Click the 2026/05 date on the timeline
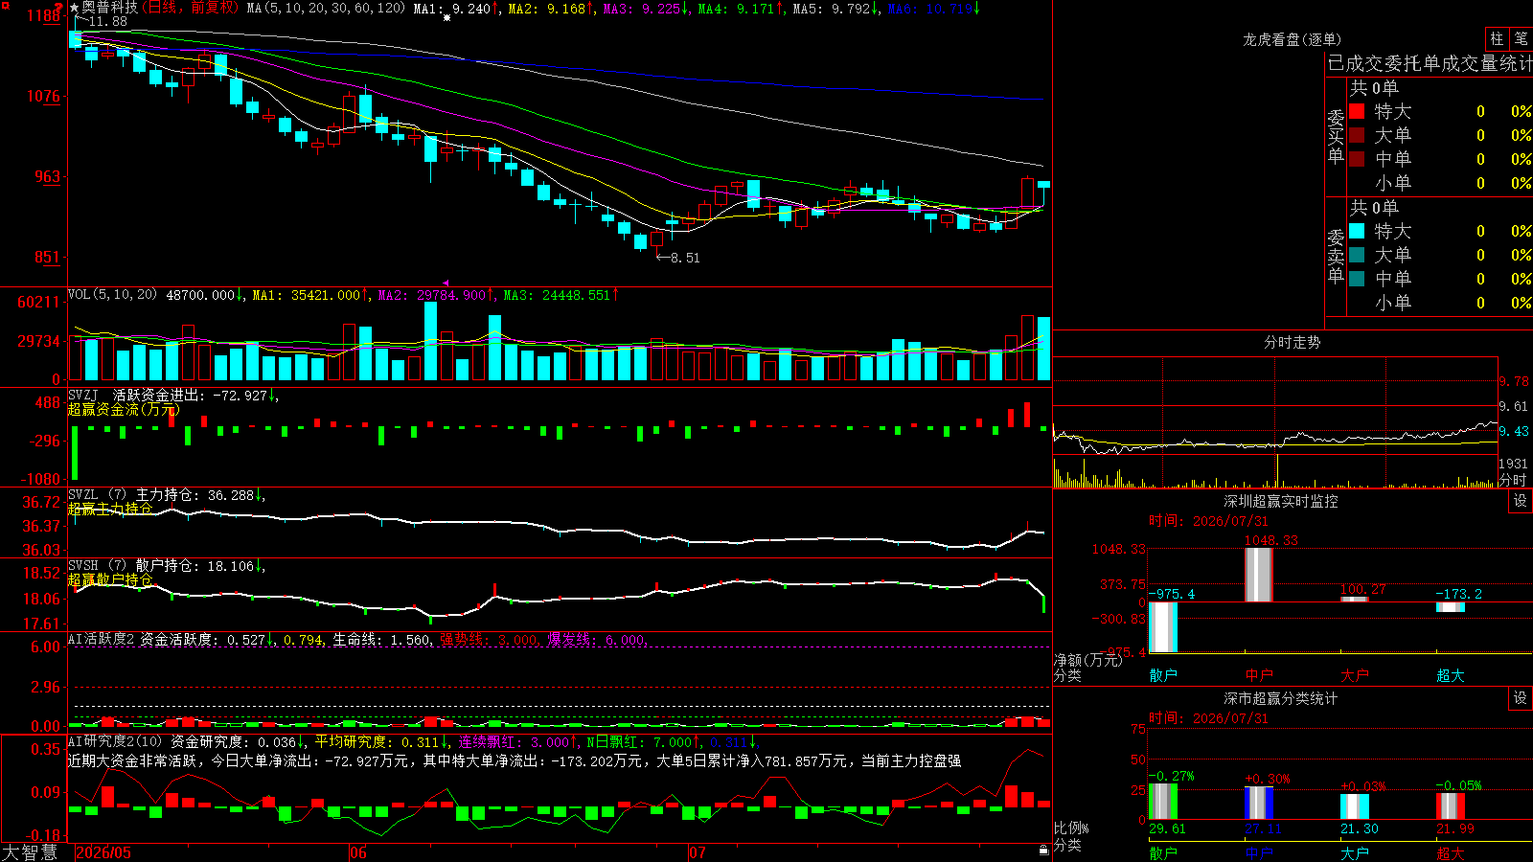Screen dimensions: 1533x862 [x=103, y=852]
